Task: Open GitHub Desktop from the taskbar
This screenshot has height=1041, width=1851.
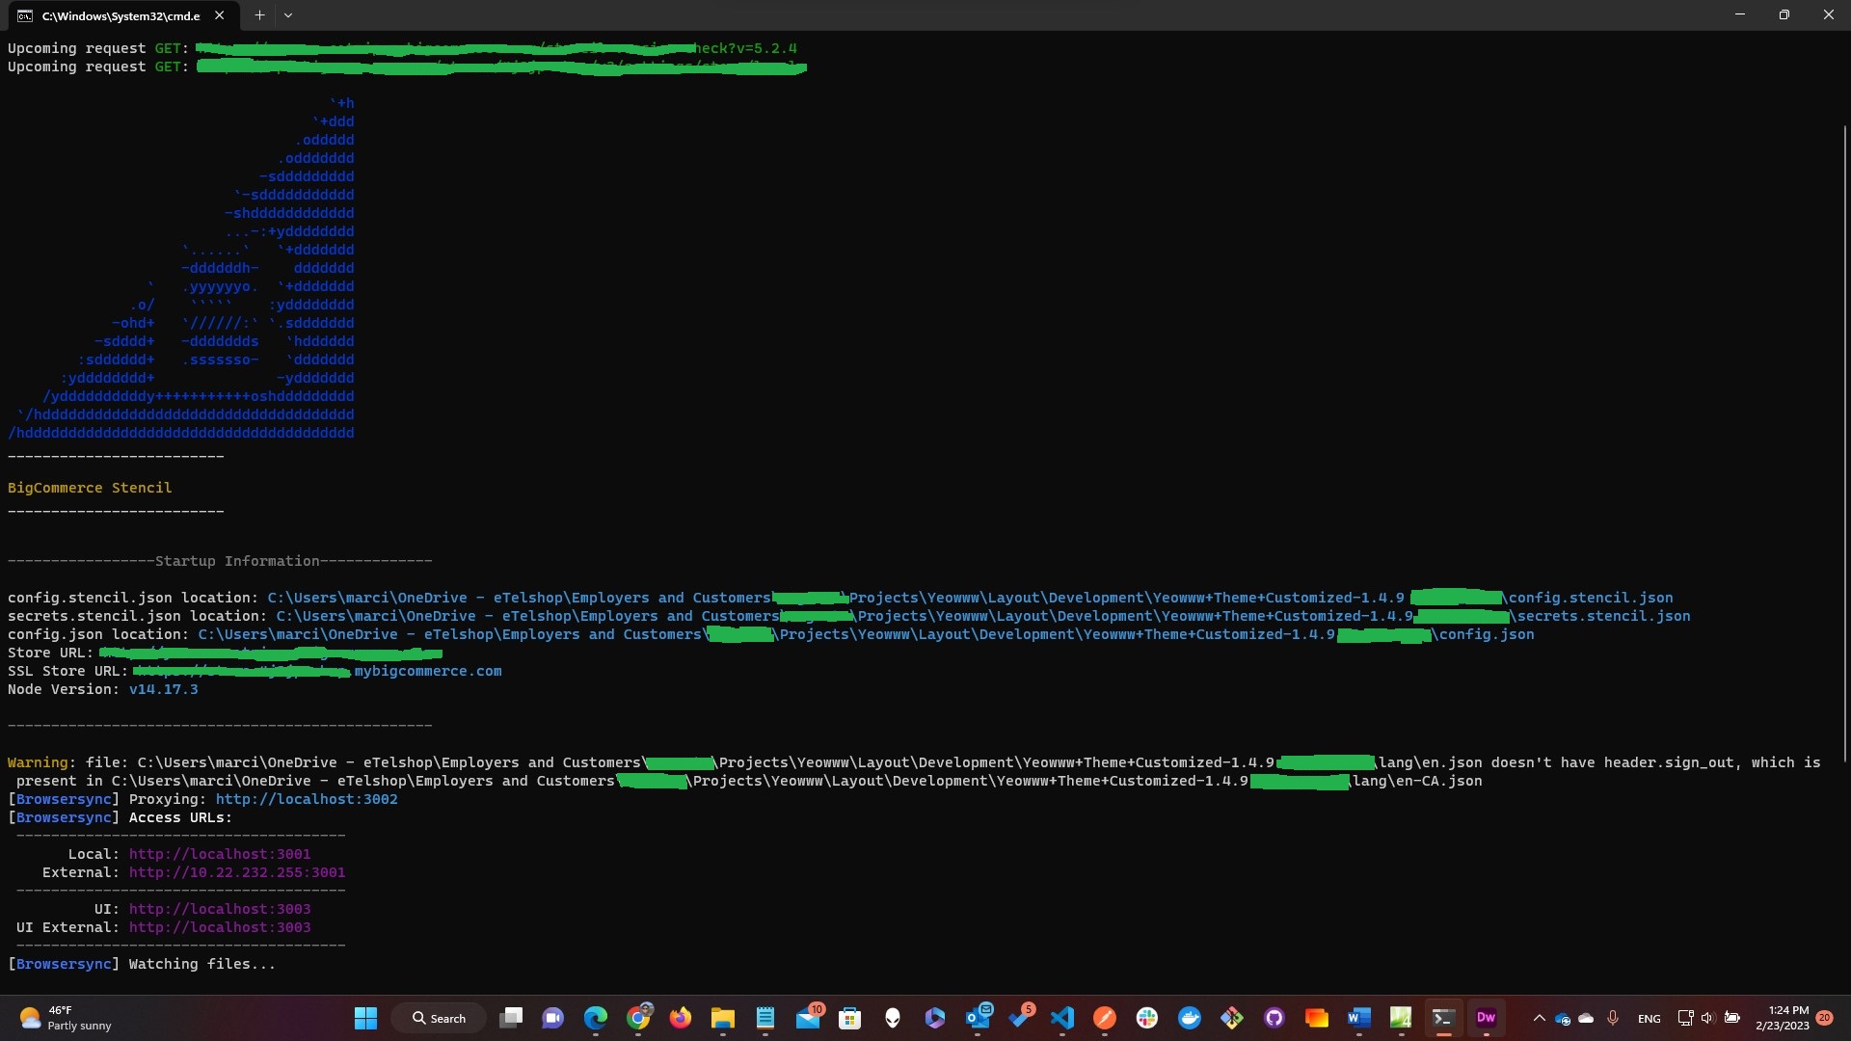Action: pyautogui.click(x=1274, y=1018)
